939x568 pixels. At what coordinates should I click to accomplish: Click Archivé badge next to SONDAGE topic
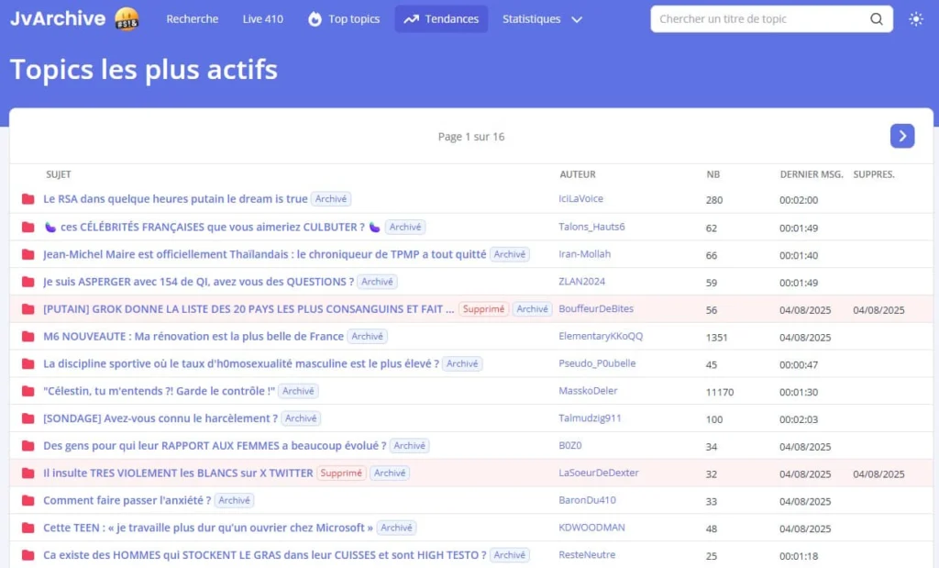(x=301, y=418)
